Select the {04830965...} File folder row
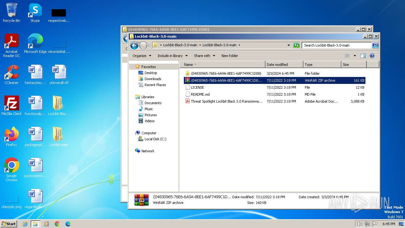This screenshot has height=228, width=405. (x=275, y=73)
